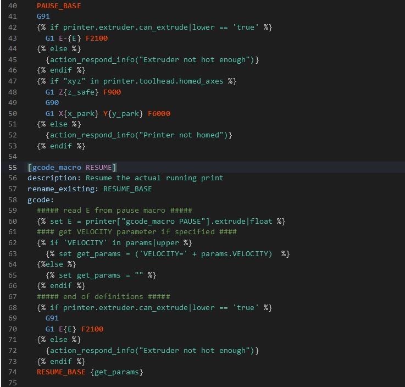Click '{% else %}' on line 51

point(59,124)
